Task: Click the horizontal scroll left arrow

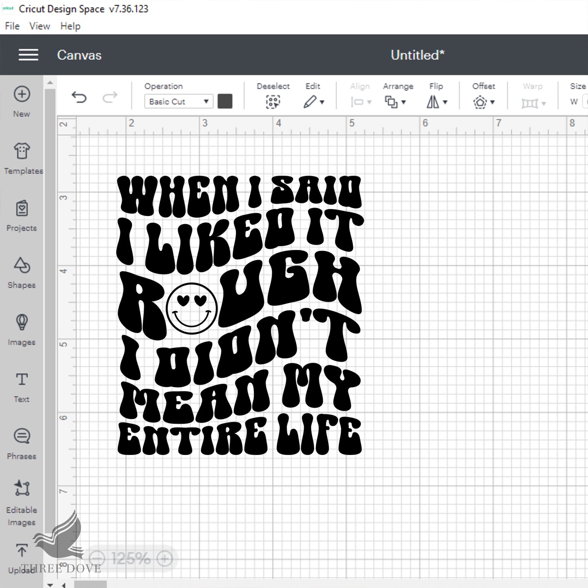Action: (64, 585)
